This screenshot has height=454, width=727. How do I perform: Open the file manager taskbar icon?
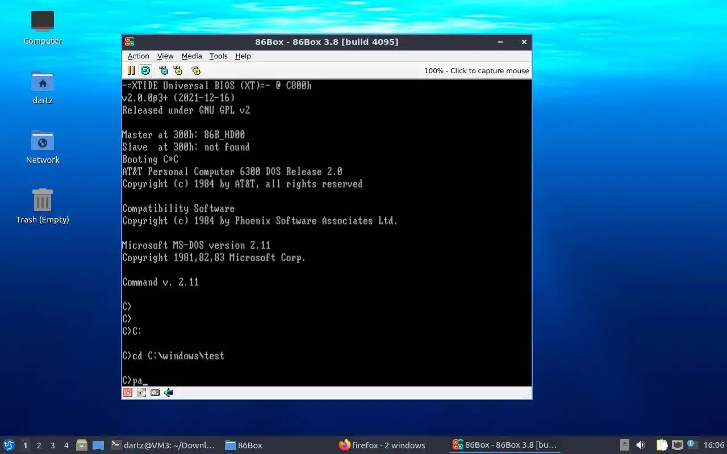[81, 445]
